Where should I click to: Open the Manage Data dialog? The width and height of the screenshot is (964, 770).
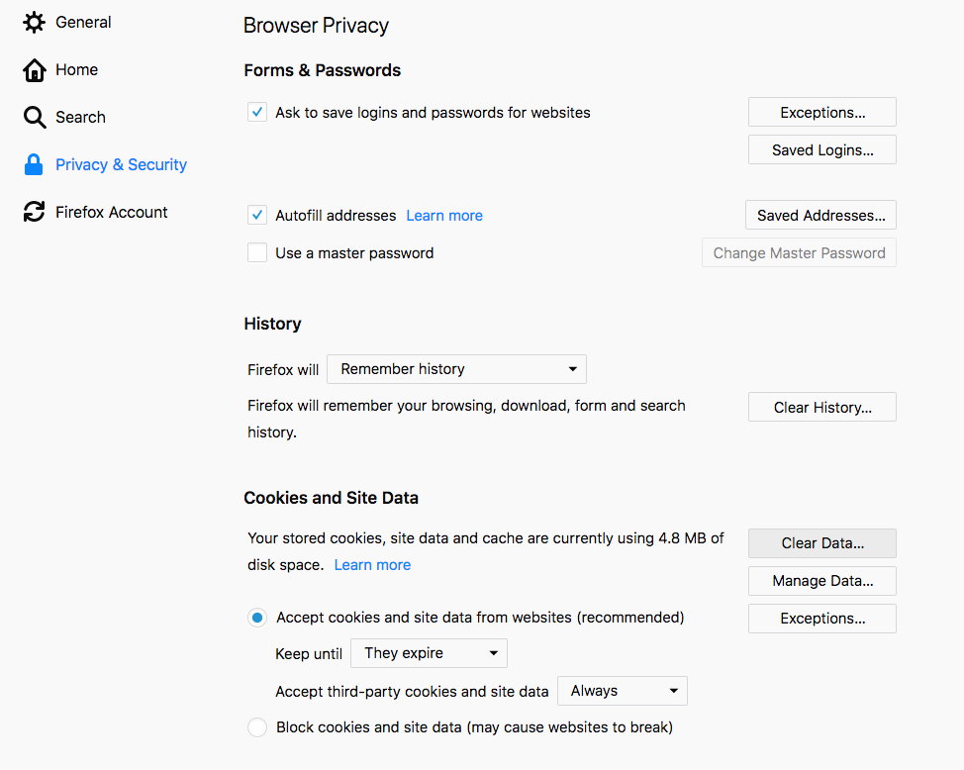822,581
